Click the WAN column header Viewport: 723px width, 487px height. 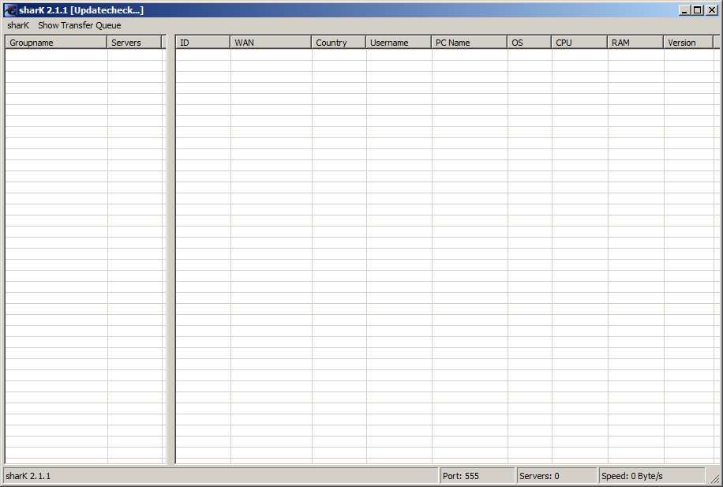[271, 43]
